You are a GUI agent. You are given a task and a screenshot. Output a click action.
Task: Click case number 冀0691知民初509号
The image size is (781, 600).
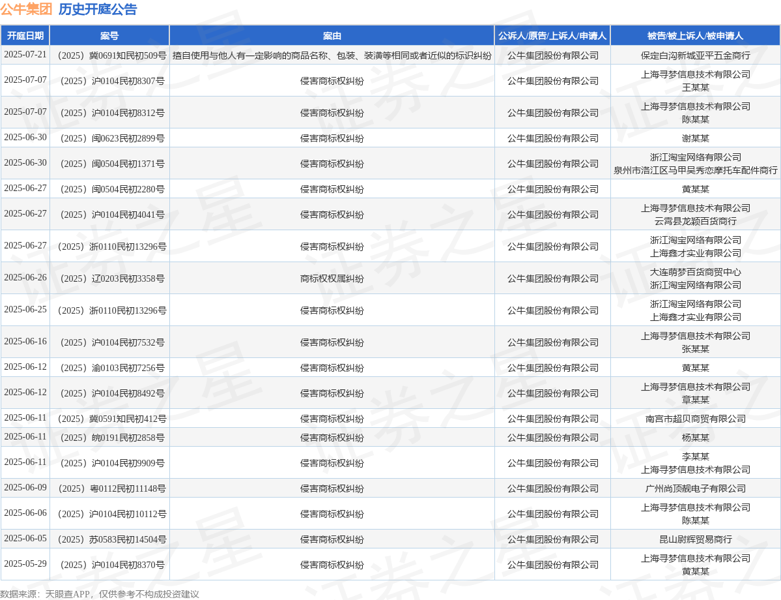coord(112,55)
